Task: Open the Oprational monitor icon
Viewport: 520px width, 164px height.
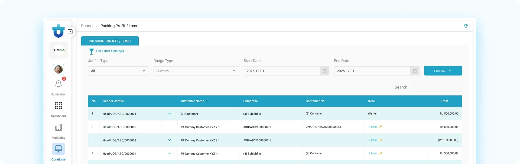Action: click(x=58, y=149)
